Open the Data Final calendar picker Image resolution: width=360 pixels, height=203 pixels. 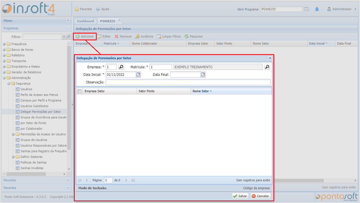point(203,74)
